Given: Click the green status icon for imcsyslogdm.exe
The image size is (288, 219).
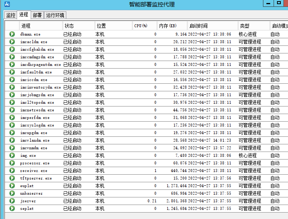Looking at the screenshot, I should [x=12, y=125].
